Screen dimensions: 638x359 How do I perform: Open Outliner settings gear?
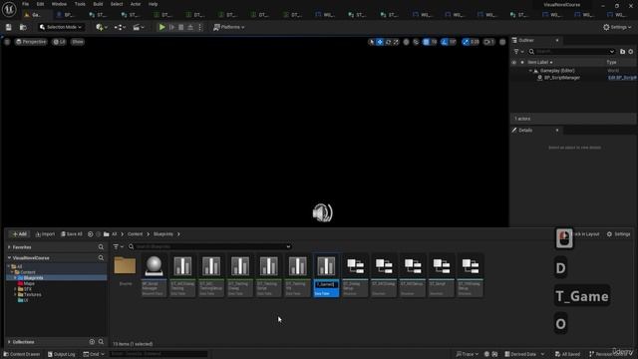click(631, 52)
